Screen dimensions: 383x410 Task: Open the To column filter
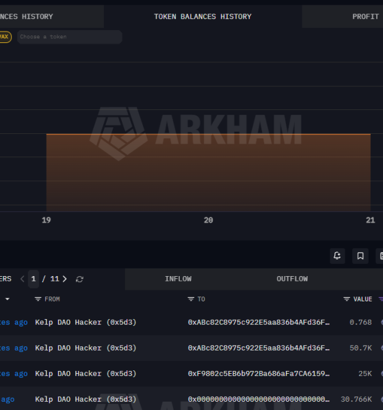[191, 299]
